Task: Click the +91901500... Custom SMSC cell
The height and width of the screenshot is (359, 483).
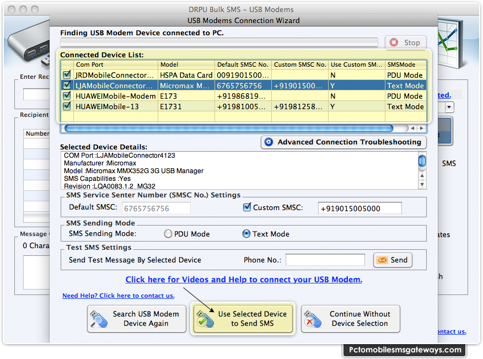Action: click(300, 85)
